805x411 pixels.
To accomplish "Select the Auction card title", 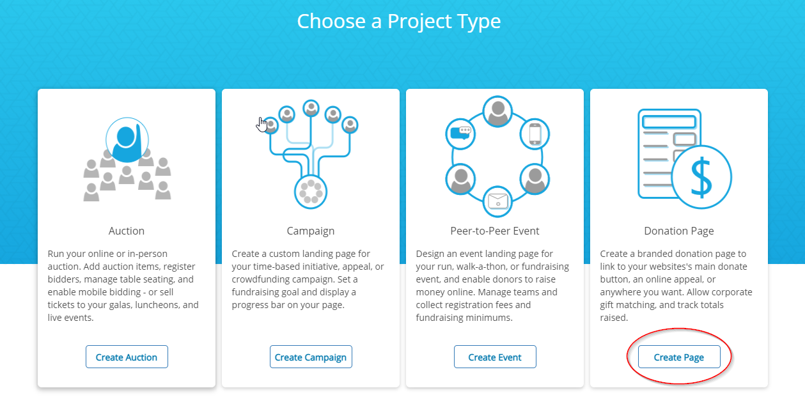I will [x=127, y=231].
